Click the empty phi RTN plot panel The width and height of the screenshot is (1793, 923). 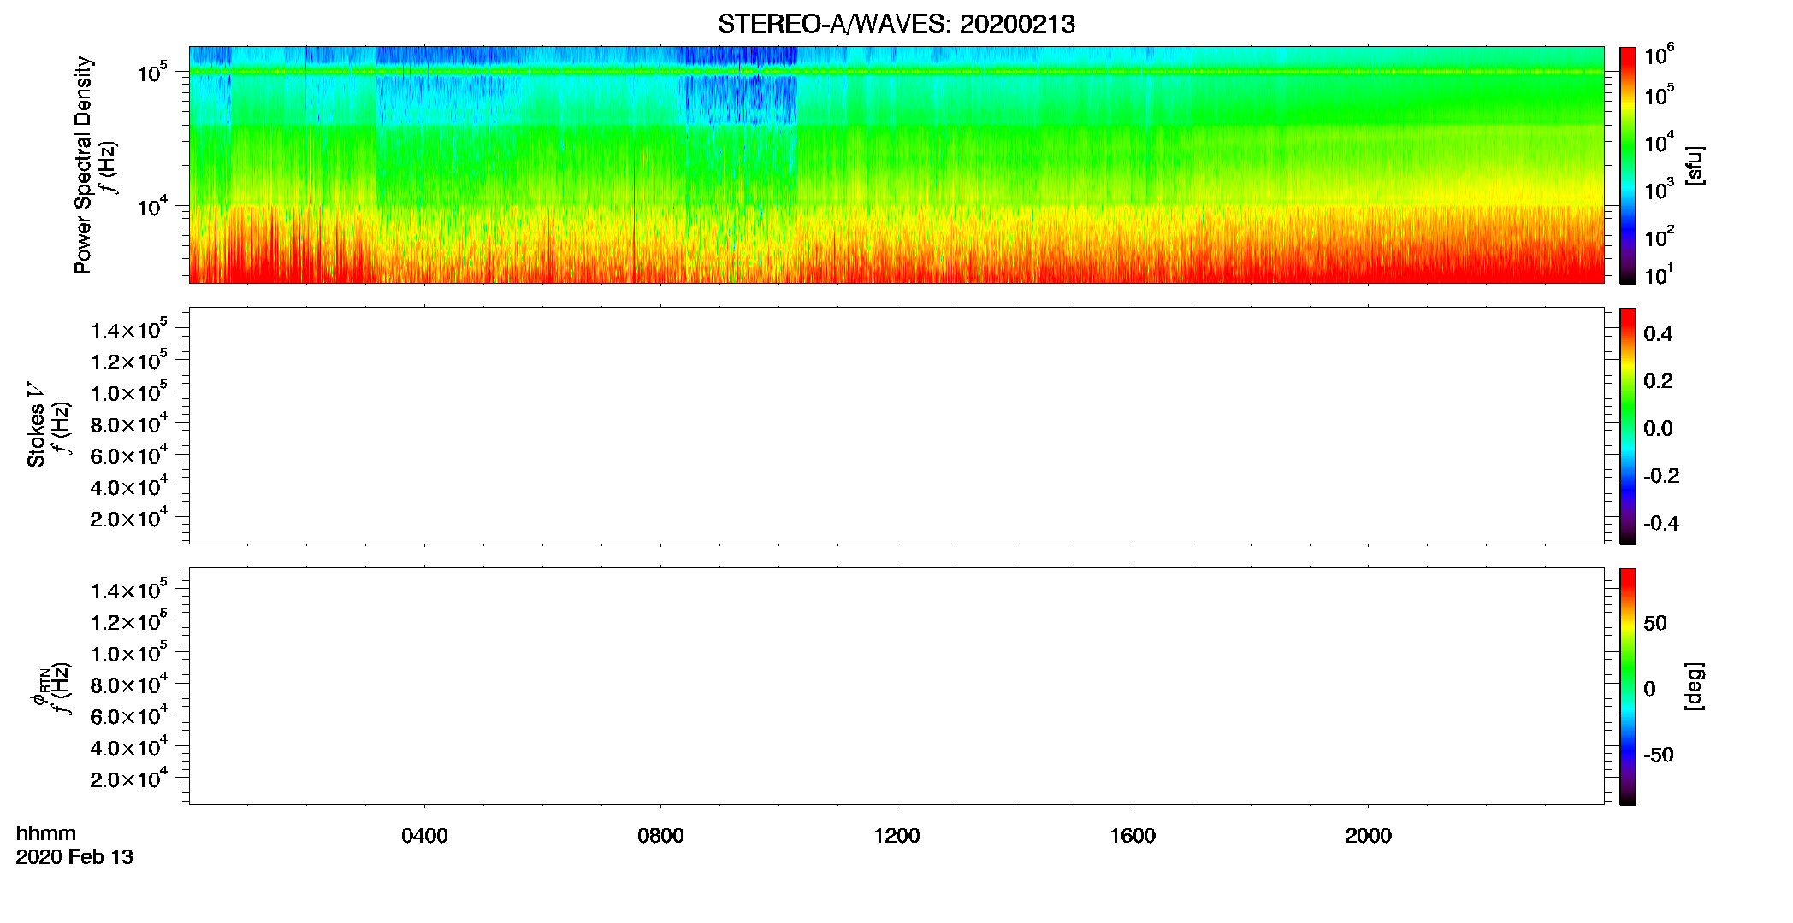[896, 686]
